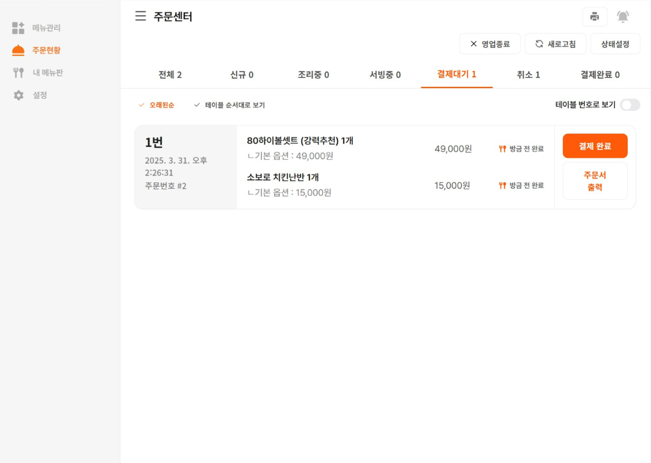Click the 주문번호 #2 text
The image size is (651, 463).
(x=165, y=186)
